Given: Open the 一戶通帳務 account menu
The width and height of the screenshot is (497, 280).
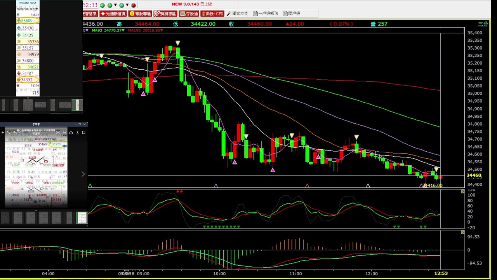Looking at the screenshot, I should coord(266,14).
